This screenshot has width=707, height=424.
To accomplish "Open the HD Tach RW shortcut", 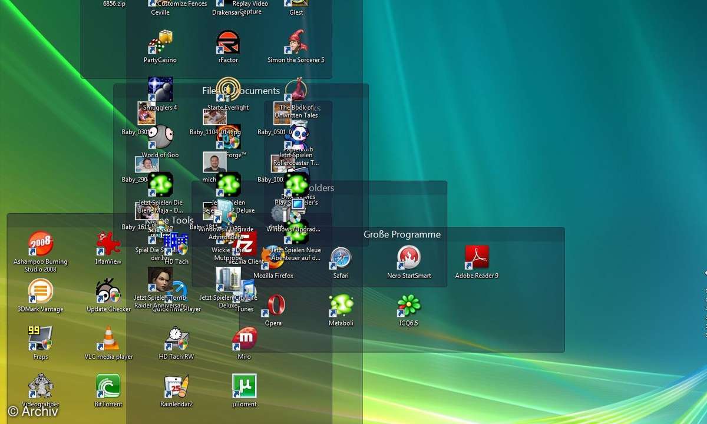I will coord(176,339).
